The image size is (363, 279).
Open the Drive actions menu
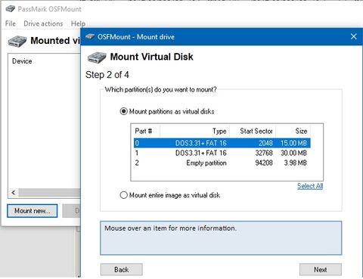[x=43, y=23]
